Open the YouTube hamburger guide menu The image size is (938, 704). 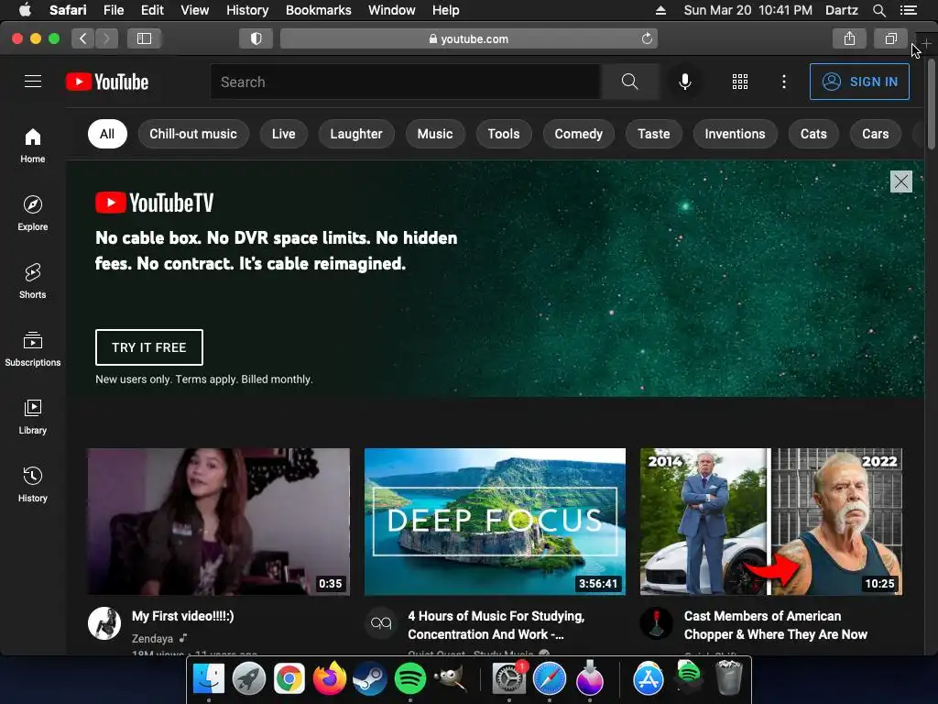click(x=33, y=82)
